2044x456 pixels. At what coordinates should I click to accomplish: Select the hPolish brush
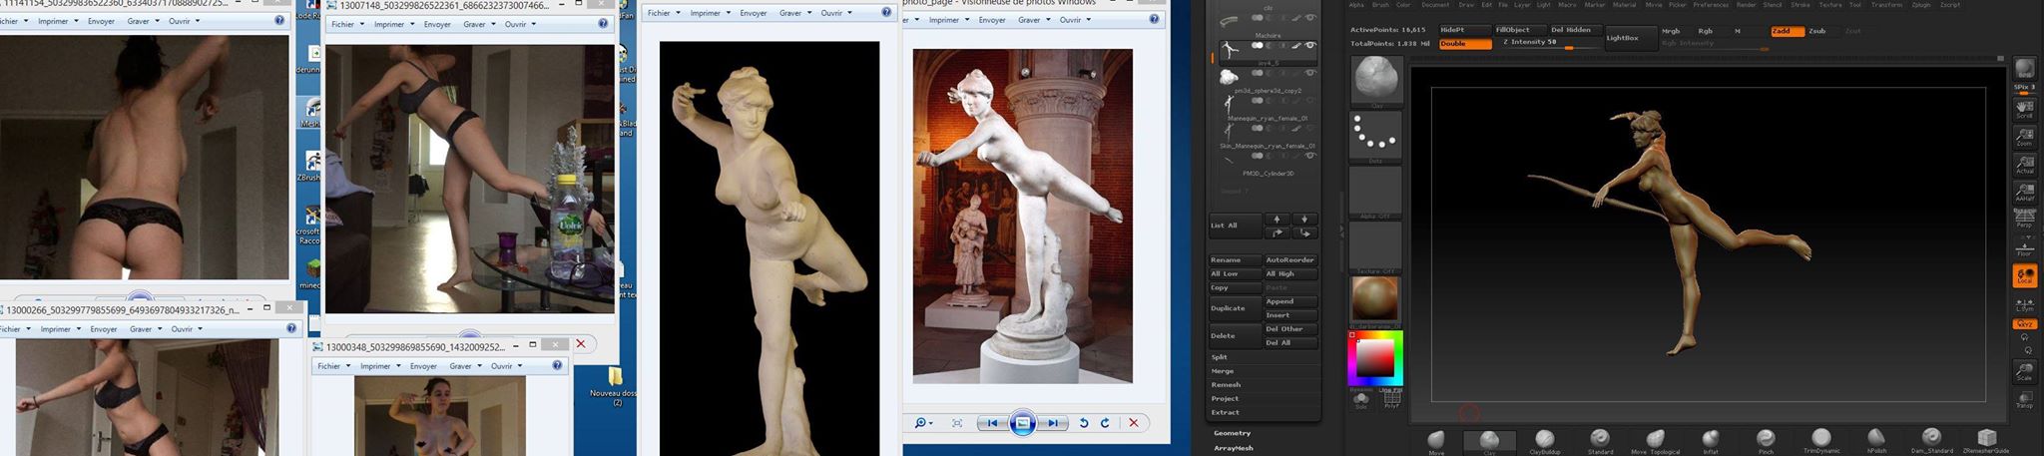(1876, 442)
